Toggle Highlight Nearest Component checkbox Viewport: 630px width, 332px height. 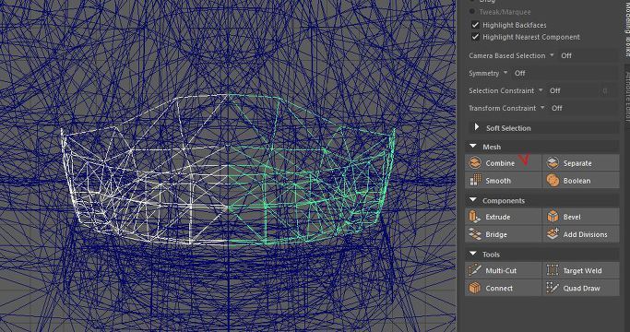point(475,37)
